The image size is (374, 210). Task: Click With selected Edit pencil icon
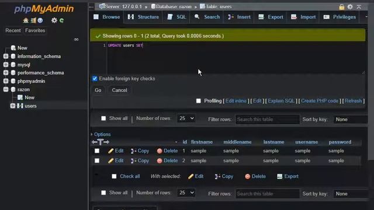coord(191,176)
